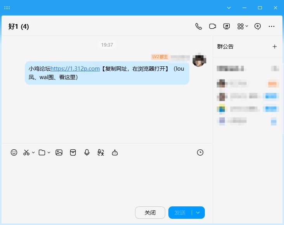Image resolution: width=284 pixels, height=225 pixels.
Task: Maximize the chat window
Action: 260,8
